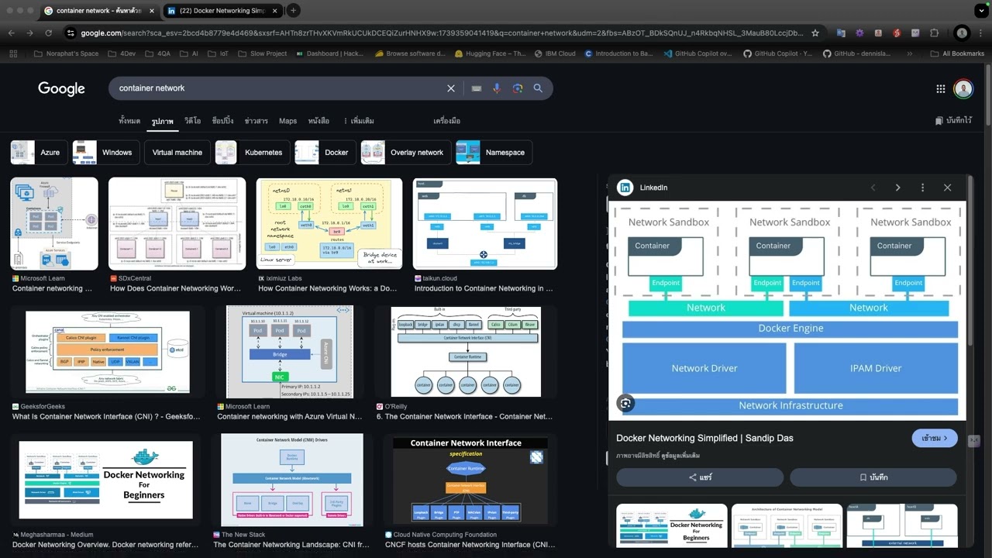Open the on-screen keyboard input tool
This screenshot has width=992, height=558.
pos(477,88)
